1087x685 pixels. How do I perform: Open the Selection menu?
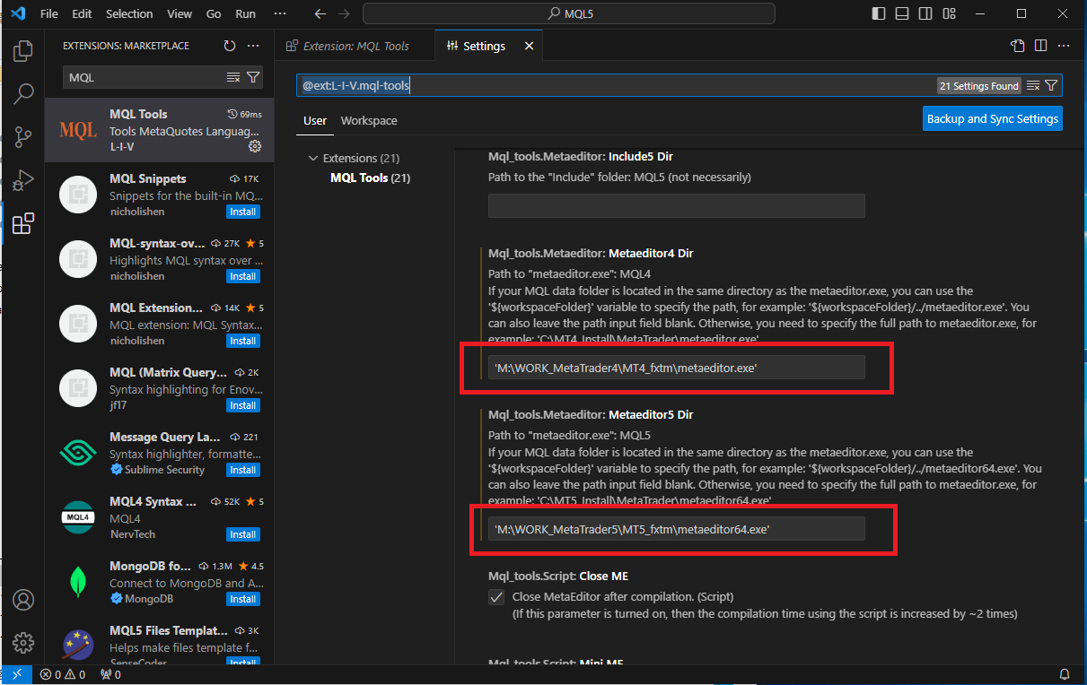pos(129,14)
